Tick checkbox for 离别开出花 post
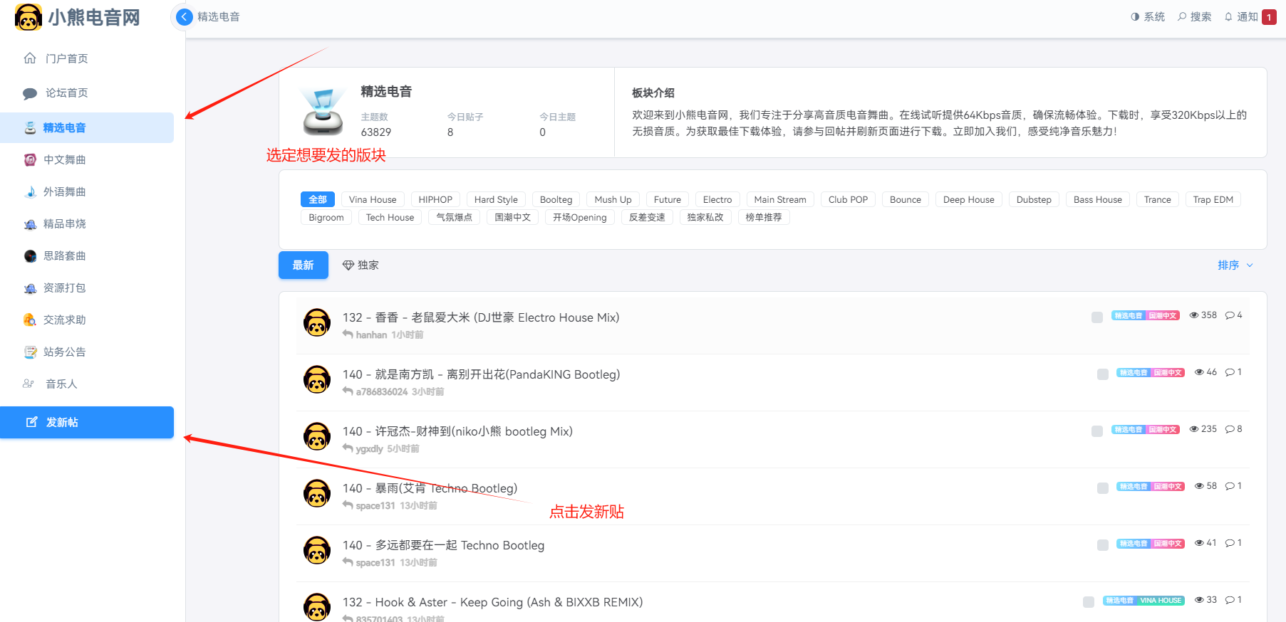Screen dimensions: 1286x622 coord(1103,374)
